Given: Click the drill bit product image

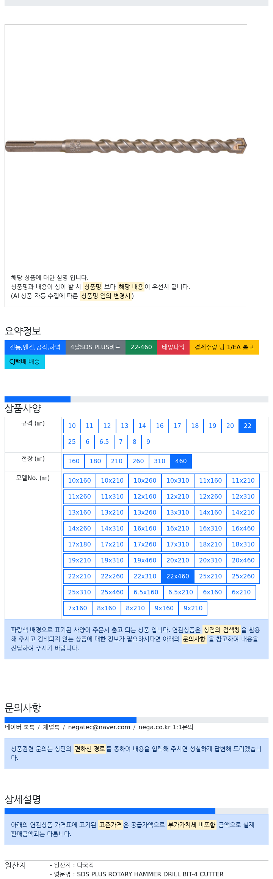Looking at the screenshot, I should [126, 146].
